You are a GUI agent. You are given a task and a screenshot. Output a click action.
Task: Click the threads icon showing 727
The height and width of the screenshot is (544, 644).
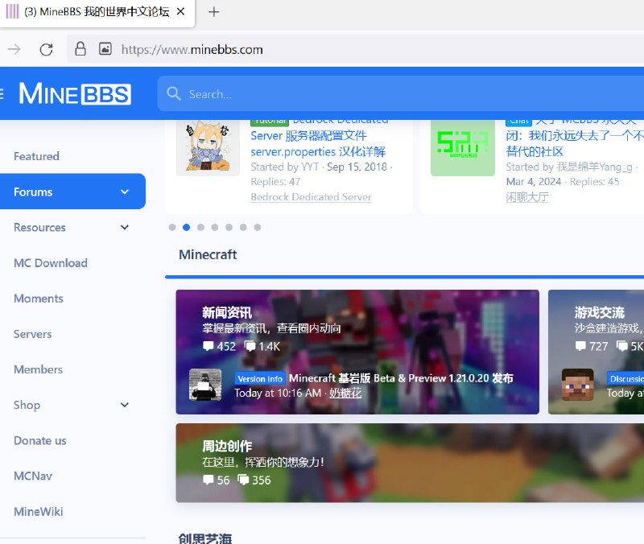pos(580,346)
